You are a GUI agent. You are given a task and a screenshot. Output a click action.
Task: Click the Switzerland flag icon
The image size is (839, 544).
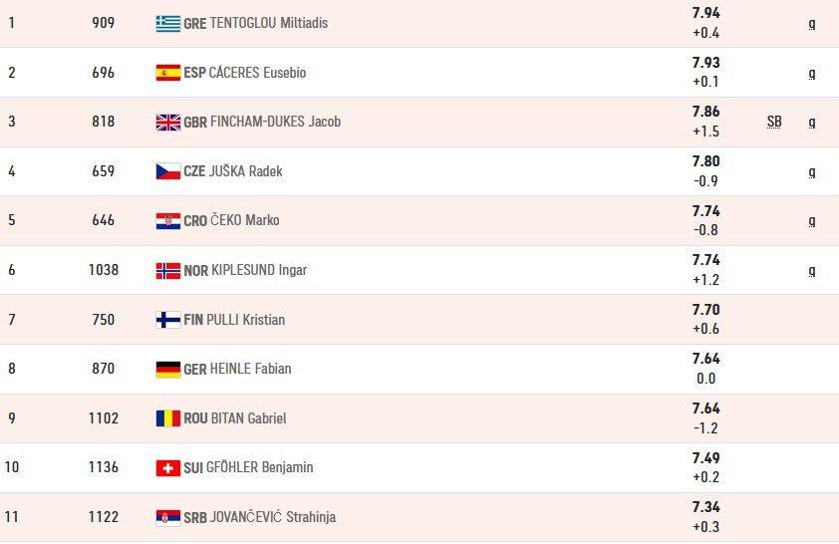tap(168, 468)
